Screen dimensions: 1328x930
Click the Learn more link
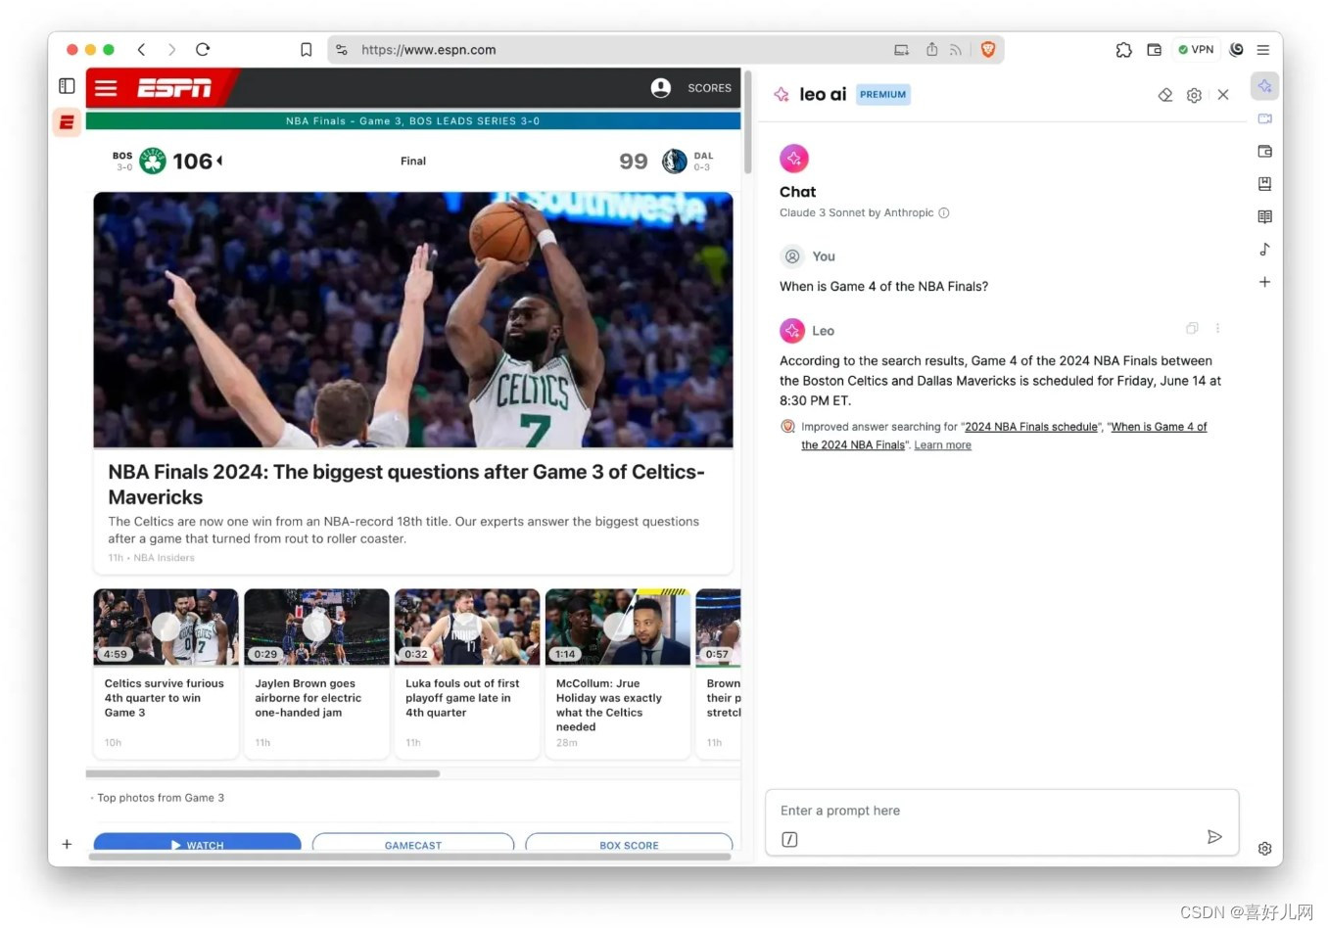[x=942, y=445]
